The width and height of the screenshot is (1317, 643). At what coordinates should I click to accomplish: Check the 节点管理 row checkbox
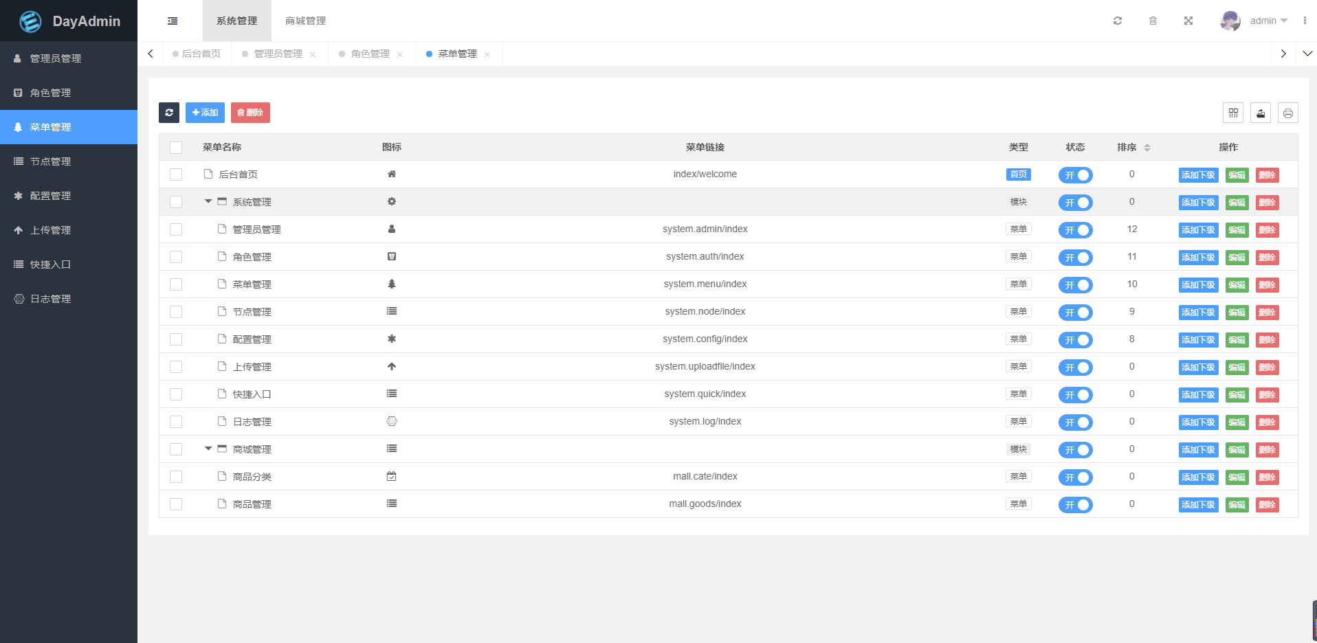[176, 312]
